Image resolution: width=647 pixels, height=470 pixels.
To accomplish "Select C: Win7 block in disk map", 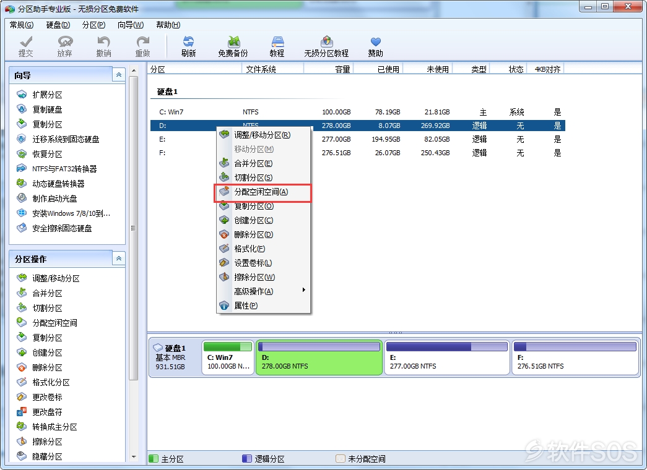I will (228, 357).
